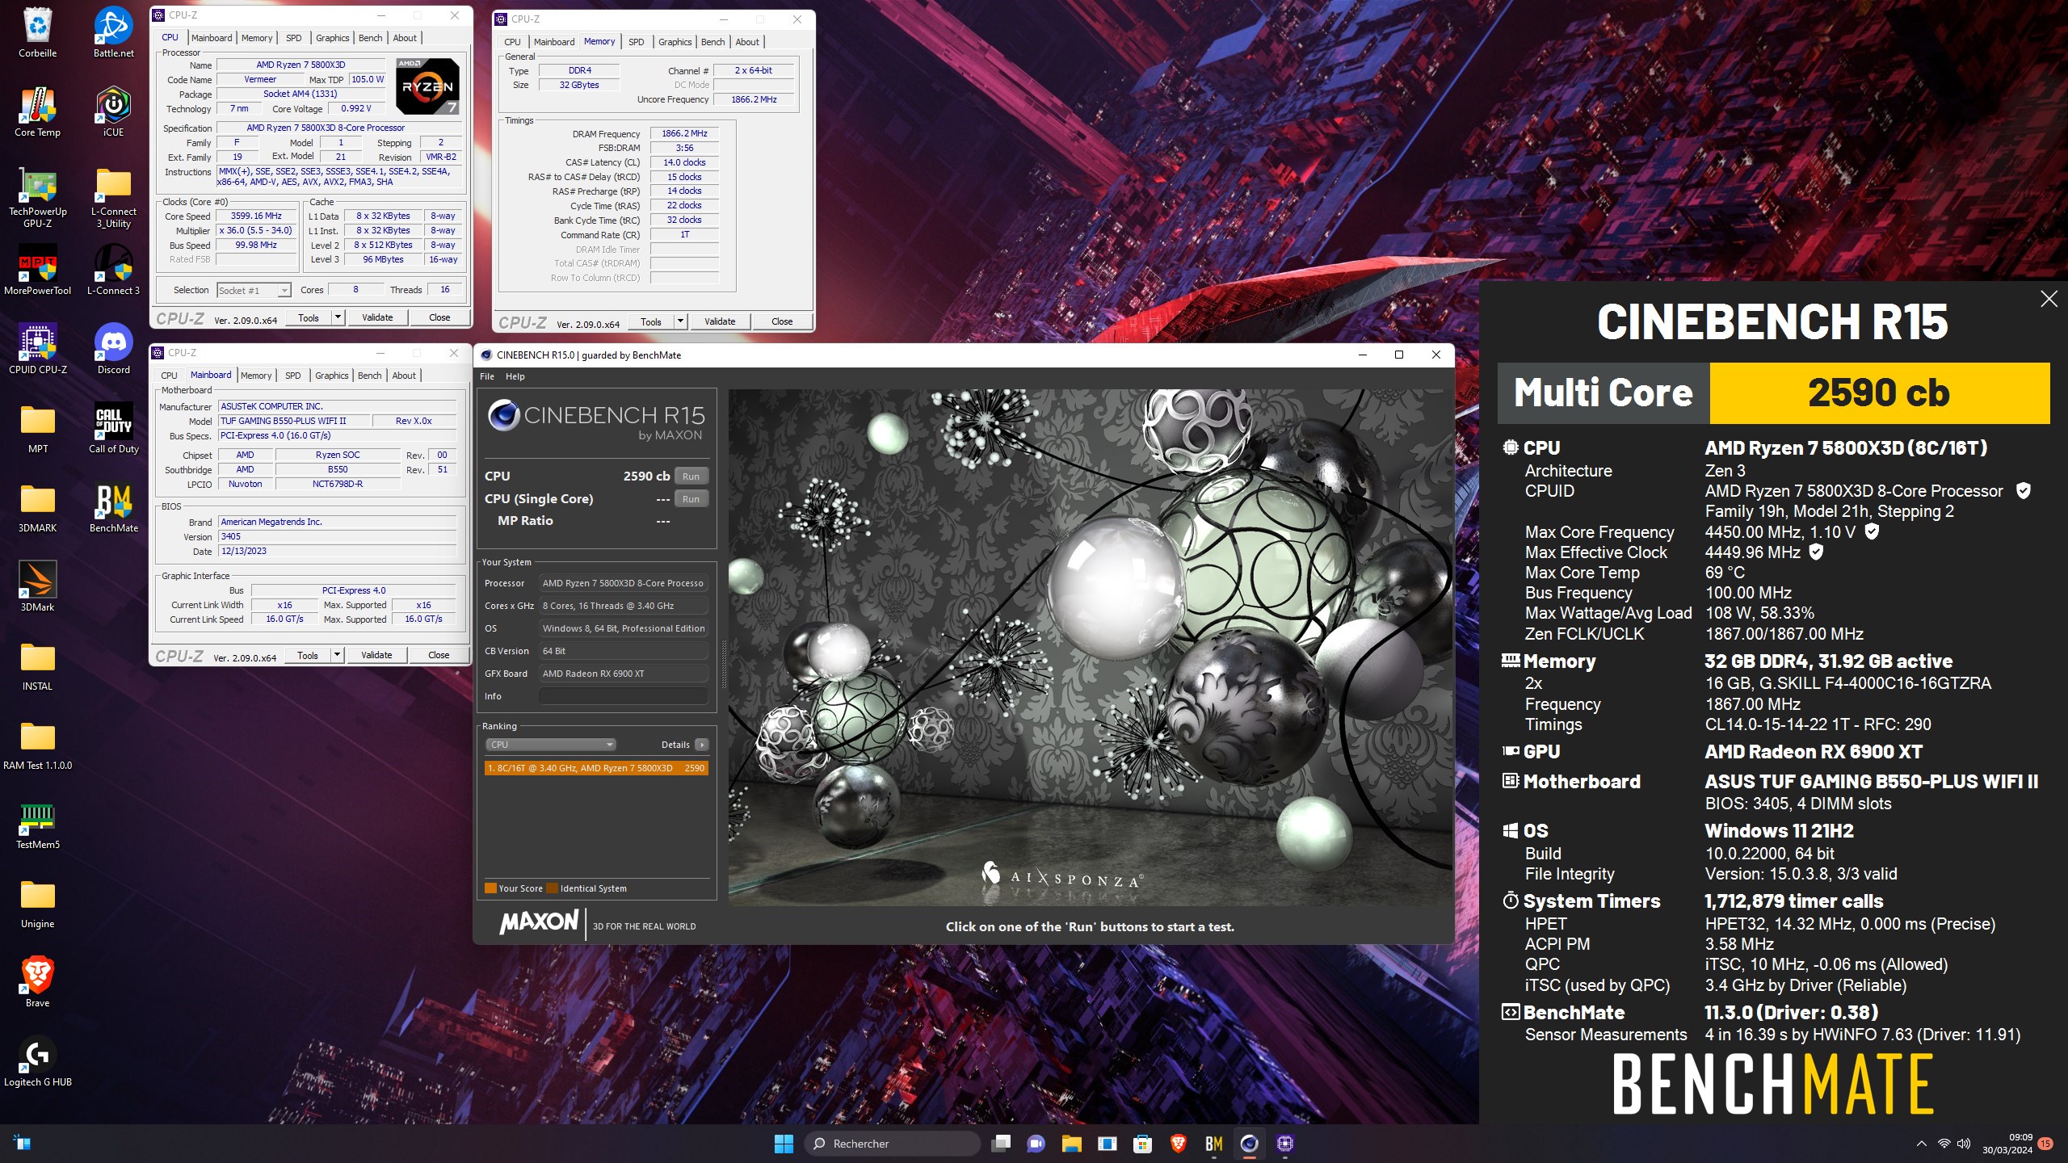Open Cinebench File menu

487,376
